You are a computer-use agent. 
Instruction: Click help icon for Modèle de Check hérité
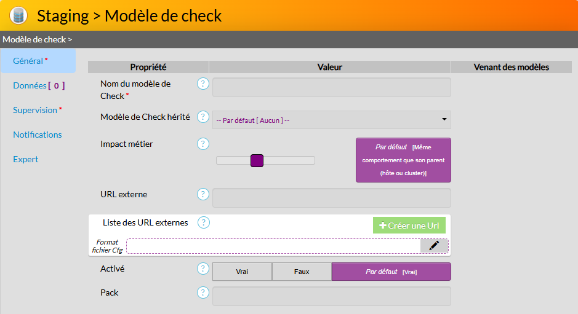pos(203,117)
